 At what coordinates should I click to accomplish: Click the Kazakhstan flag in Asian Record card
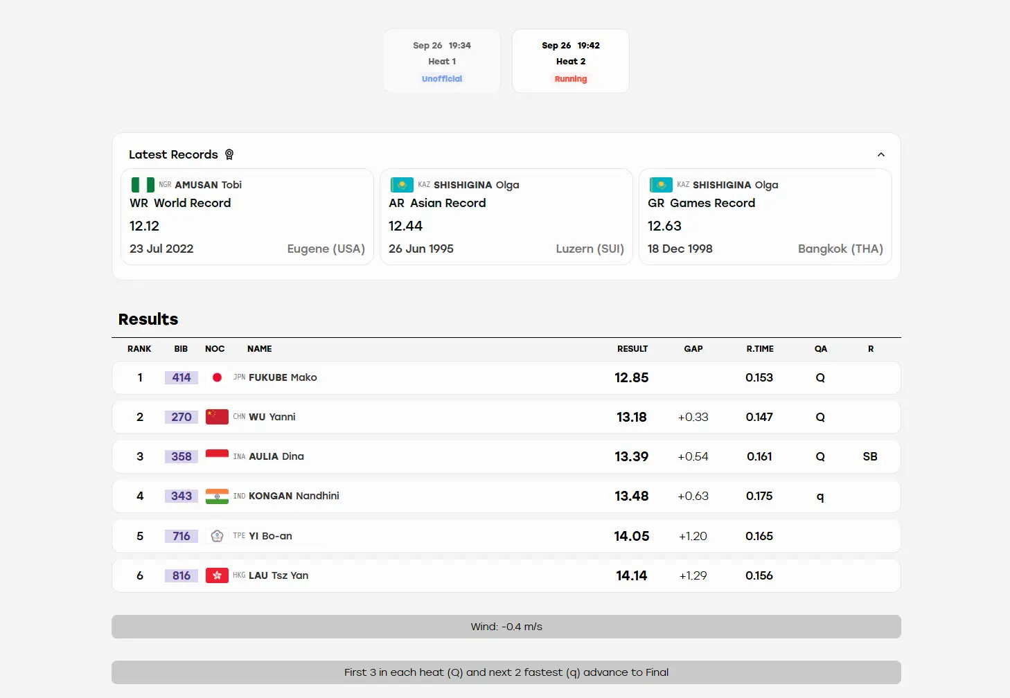[402, 185]
